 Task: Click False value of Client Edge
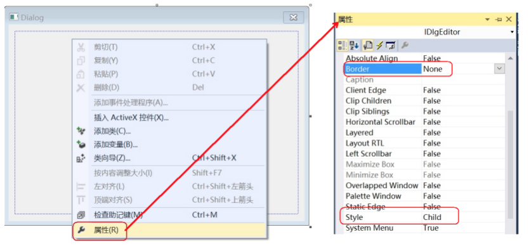(432, 90)
